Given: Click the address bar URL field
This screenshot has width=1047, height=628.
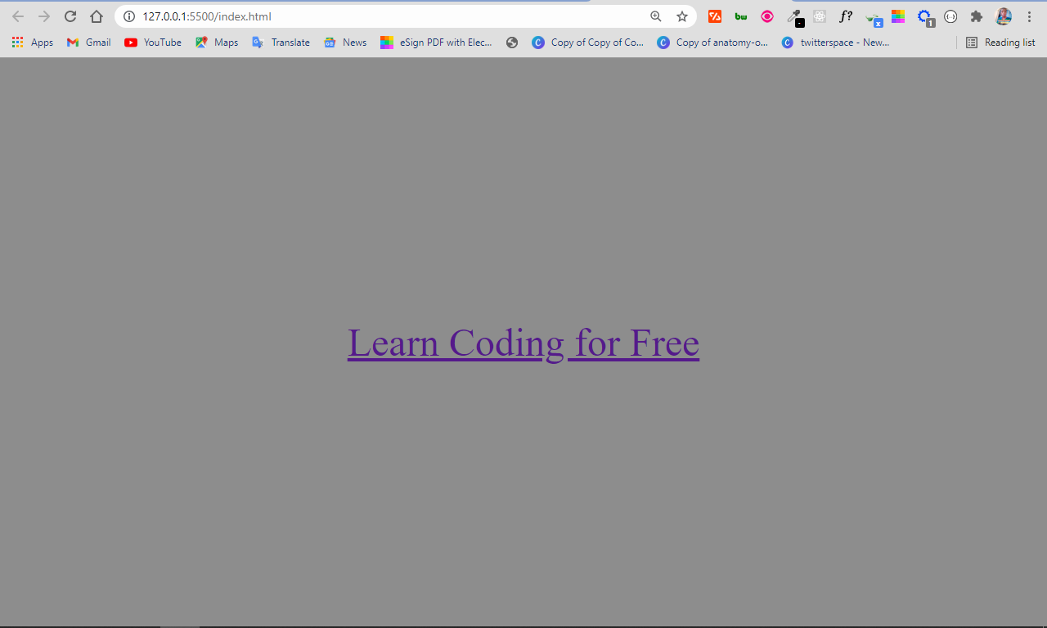Looking at the screenshot, I should point(368,16).
